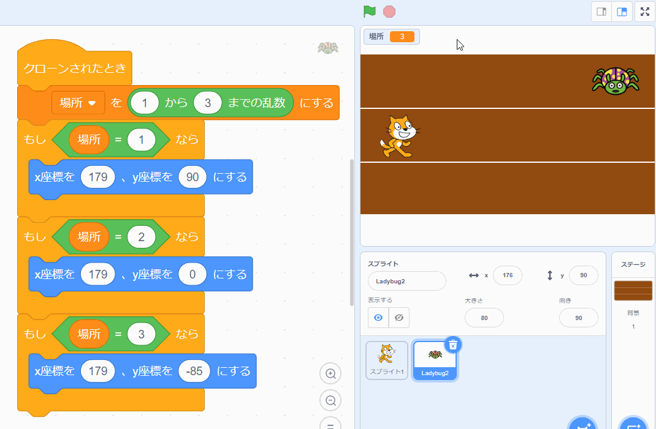This screenshot has width=656, height=429.
Task: Select the Ladybug2 sprite thumbnail
Action: click(x=435, y=360)
